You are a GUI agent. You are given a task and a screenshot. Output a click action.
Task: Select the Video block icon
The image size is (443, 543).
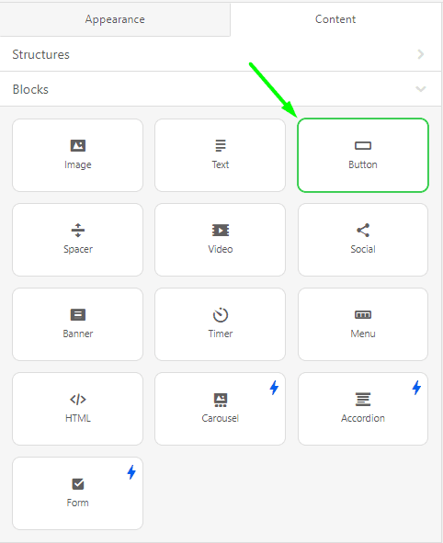point(221,230)
